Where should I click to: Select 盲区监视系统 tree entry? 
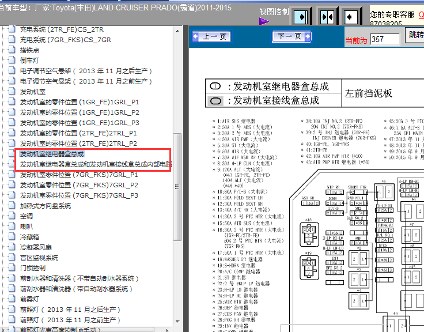[x=39, y=258]
